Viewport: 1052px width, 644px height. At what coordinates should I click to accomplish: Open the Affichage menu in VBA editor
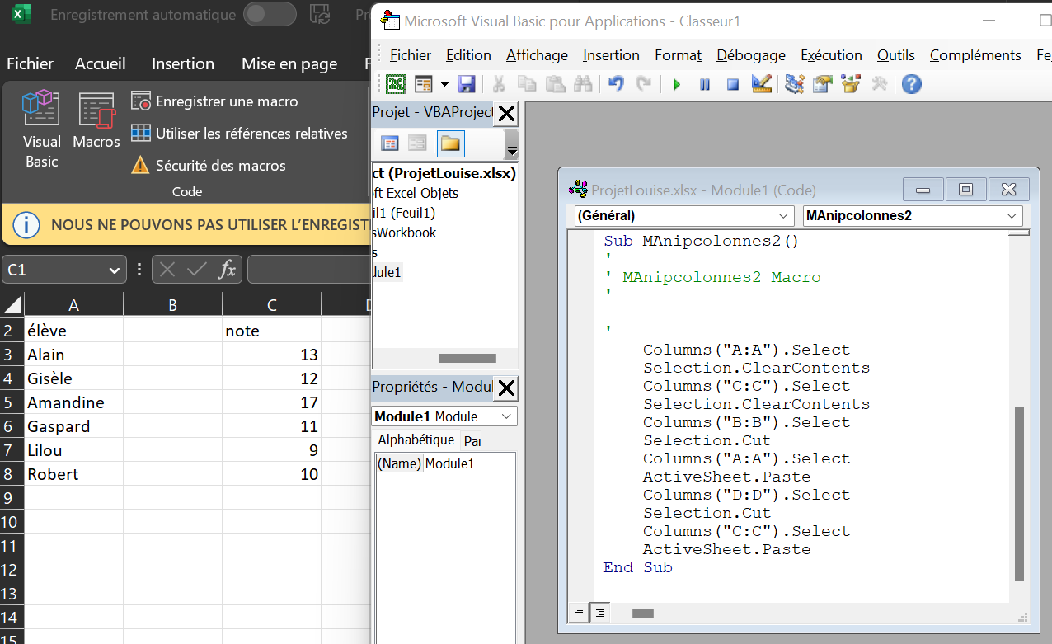tap(537, 55)
